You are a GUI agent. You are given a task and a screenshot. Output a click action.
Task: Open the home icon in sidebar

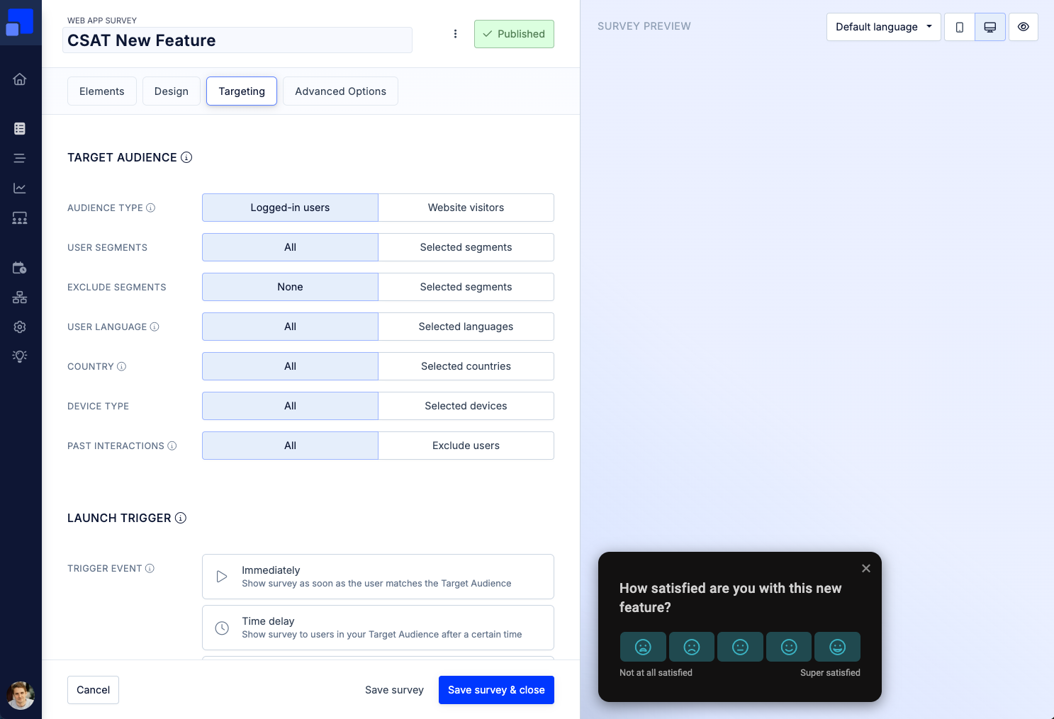tap(20, 79)
